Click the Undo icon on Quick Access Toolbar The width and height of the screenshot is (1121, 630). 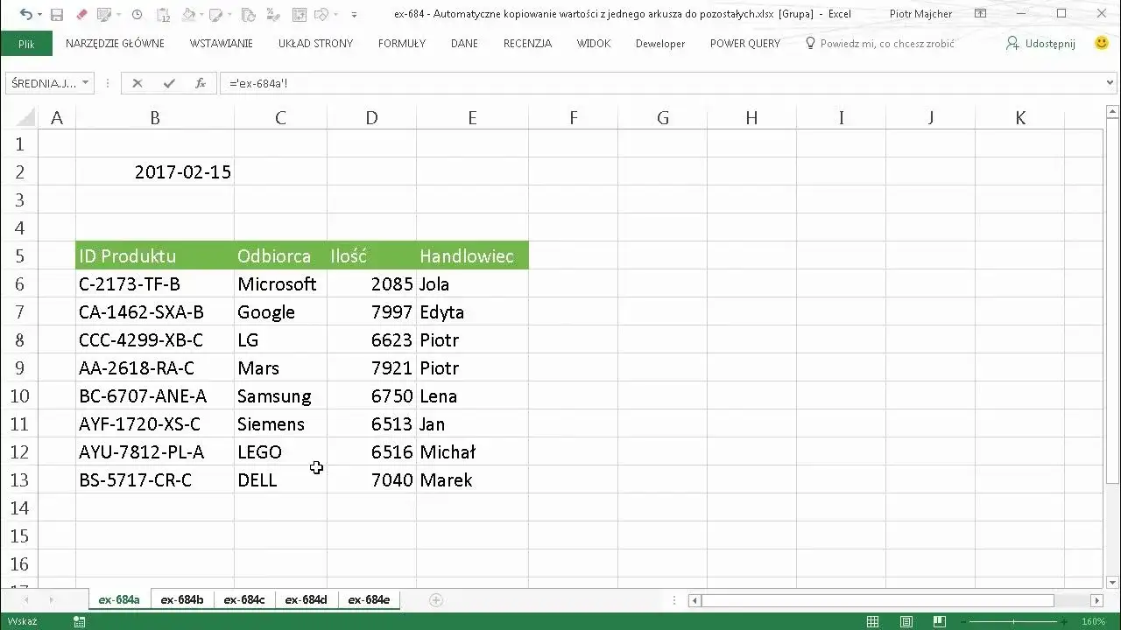click(27, 14)
